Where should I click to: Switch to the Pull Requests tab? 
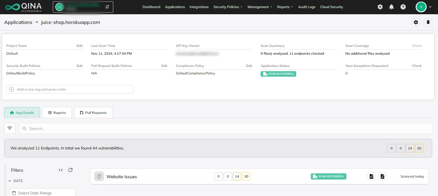pos(93,113)
